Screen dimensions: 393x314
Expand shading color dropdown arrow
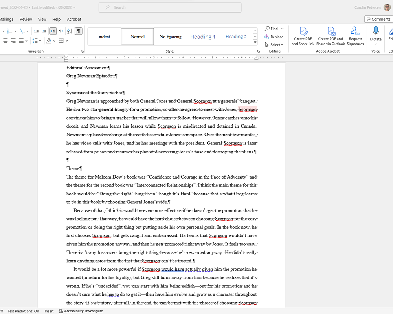[54, 41]
